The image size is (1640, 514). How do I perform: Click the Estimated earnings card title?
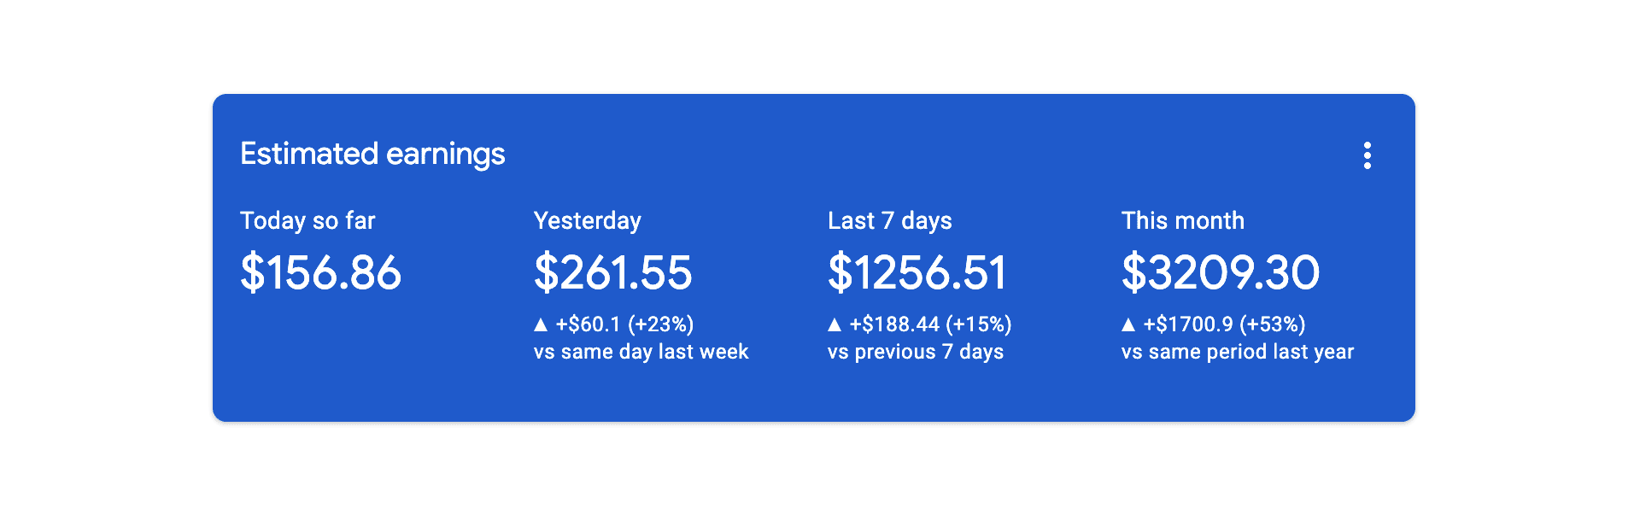click(372, 155)
